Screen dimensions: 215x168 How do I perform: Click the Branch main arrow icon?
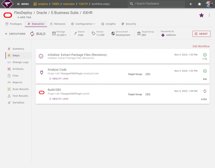tap(75, 33)
